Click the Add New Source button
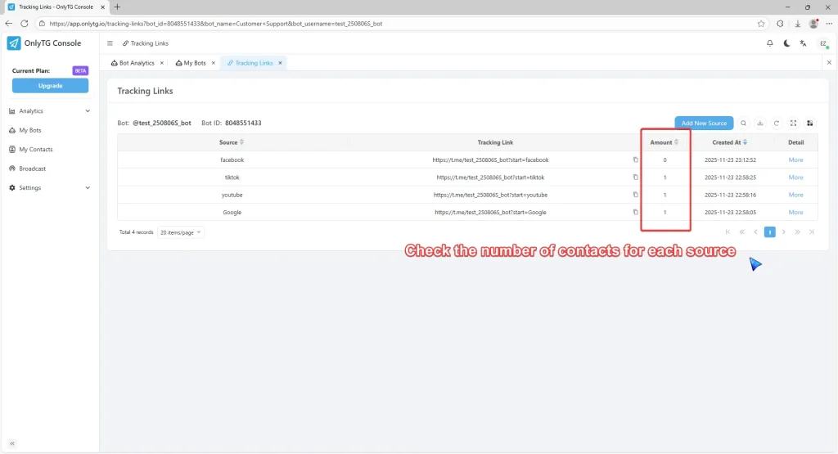The height and width of the screenshot is (454, 838). [x=704, y=124]
